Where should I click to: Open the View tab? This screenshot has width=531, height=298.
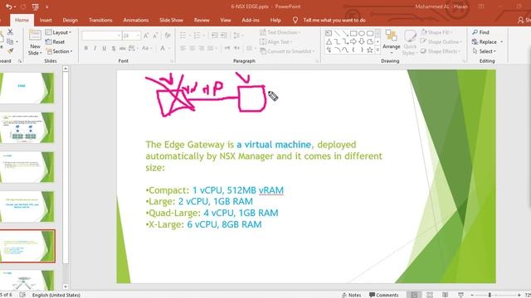pyautogui.click(x=226, y=20)
